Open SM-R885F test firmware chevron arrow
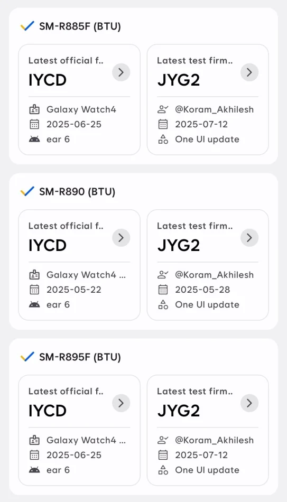287x502 pixels. 249,72
